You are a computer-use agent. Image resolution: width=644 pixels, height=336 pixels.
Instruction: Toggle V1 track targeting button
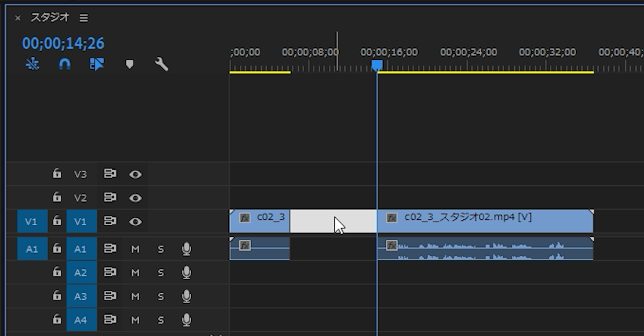(x=82, y=222)
